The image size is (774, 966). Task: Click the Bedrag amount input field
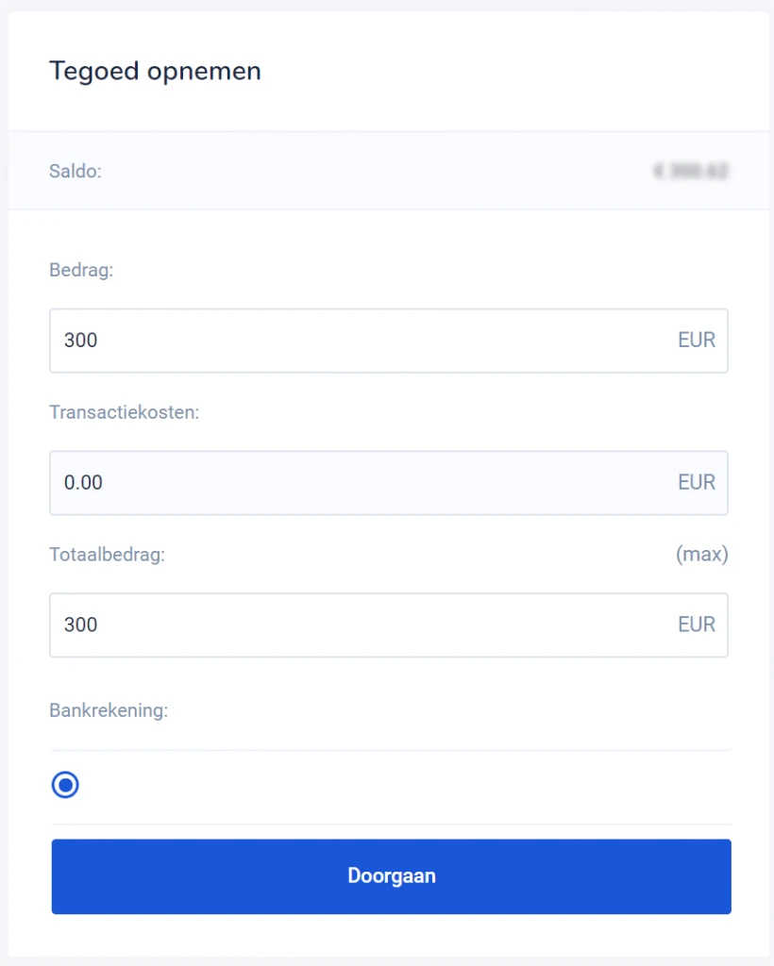(359, 341)
